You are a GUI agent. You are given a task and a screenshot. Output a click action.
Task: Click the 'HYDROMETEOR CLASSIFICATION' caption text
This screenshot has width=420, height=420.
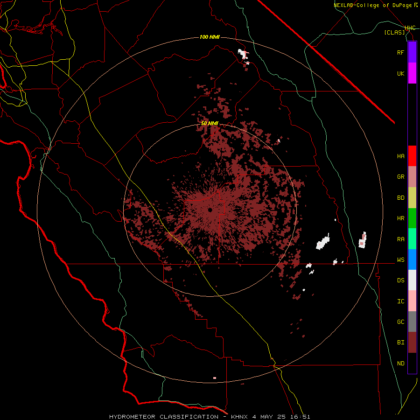coord(164,417)
